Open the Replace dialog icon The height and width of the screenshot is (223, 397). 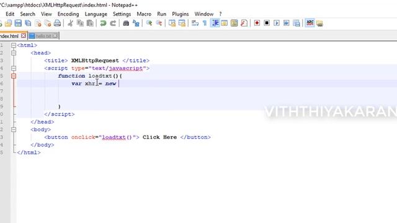click(136, 24)
